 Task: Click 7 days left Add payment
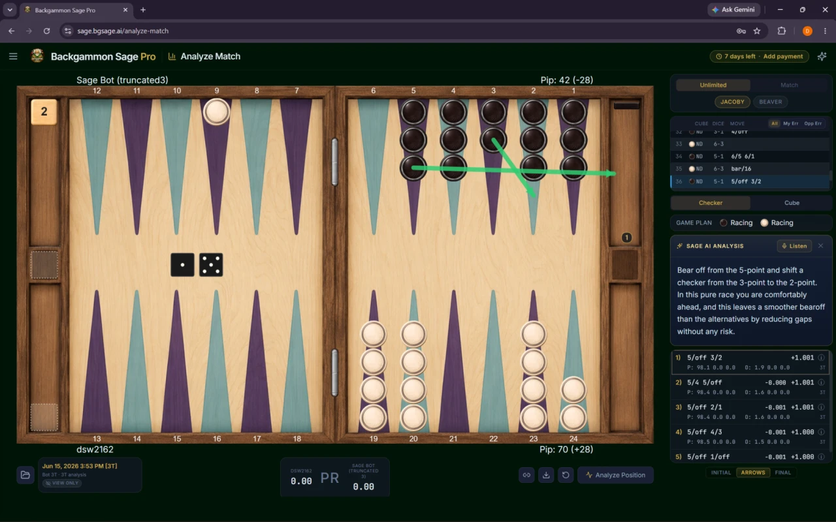point(760,56)
